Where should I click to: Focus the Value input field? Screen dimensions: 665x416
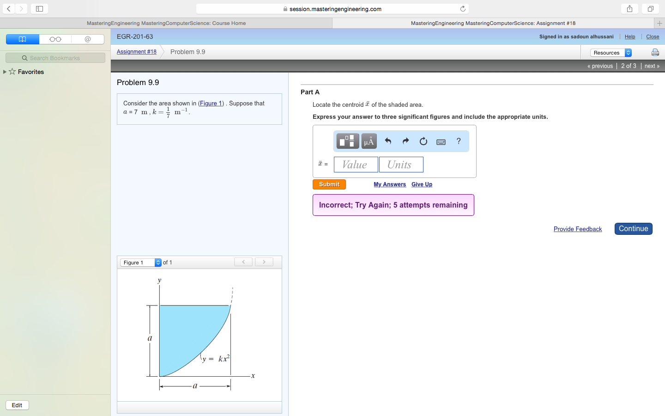(356, 165)
